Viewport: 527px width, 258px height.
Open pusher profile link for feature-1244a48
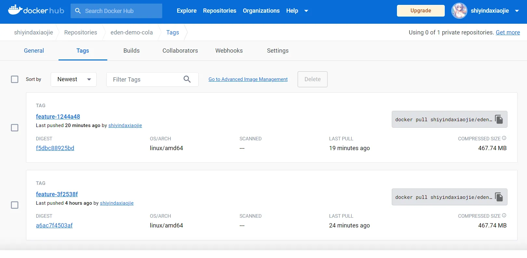click(125, 125)
